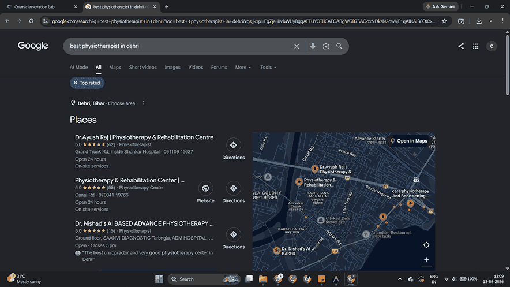Open the clock showing 13:09

tap(493, 279)
